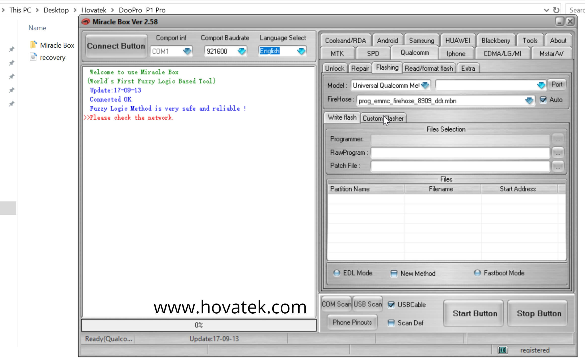This screenshot has height=358, width=585.
Task: Click the 0% progress bar
Action: pyautogui.click(x=199, y=325)
